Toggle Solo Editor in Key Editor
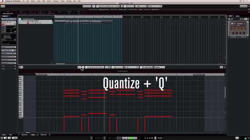250x140 pixels. coord(20,67)
